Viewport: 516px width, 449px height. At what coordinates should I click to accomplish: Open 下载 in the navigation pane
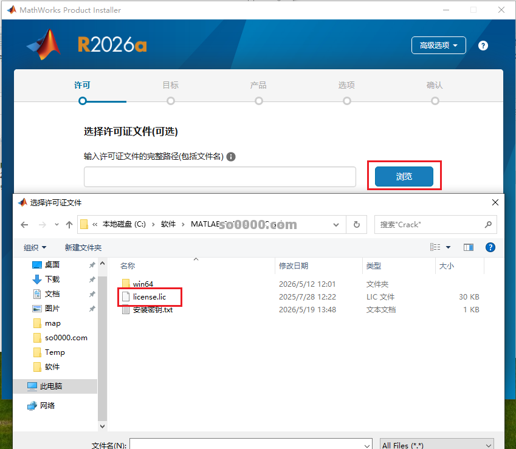[x=52, y=279]
